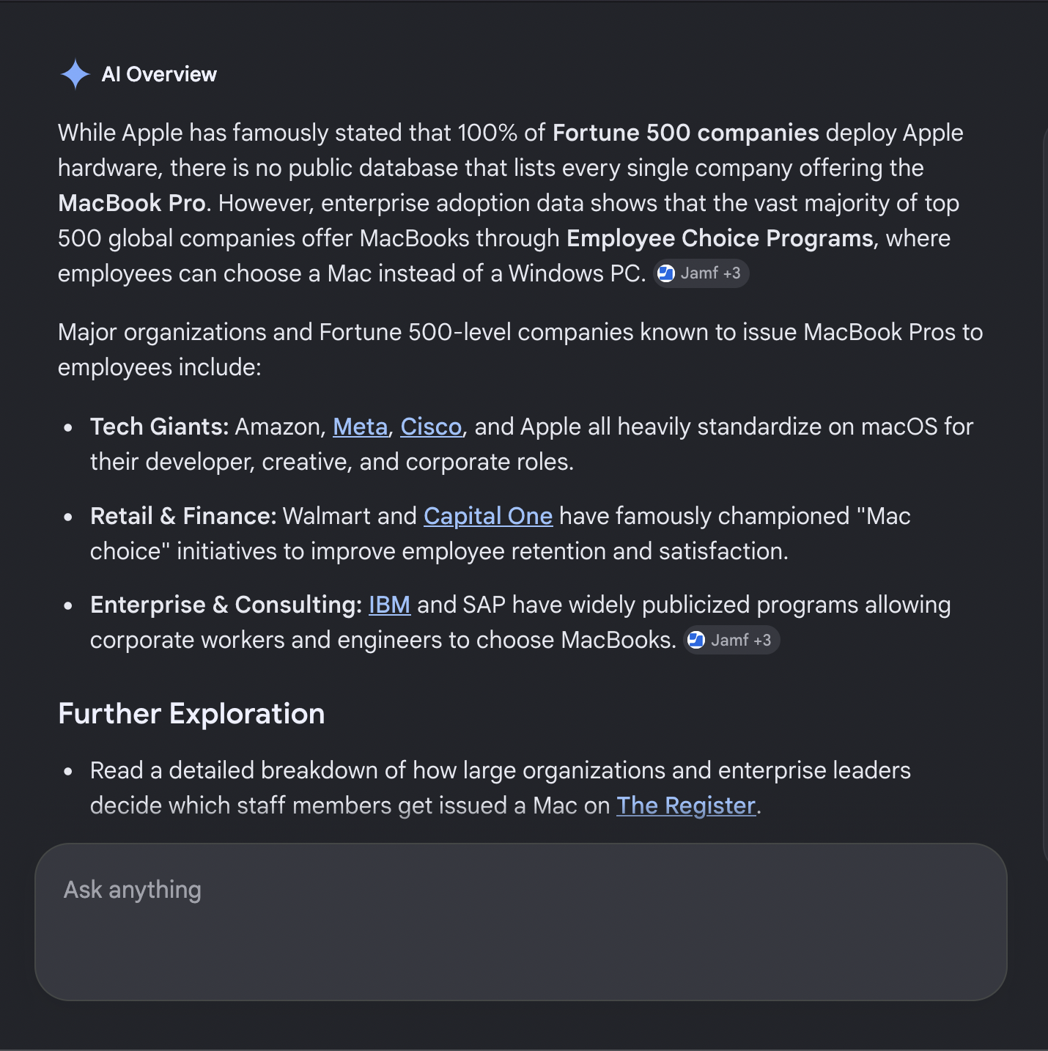
Task: Click bold 'Employee Choice Programs' text
Action: [720, 238]
